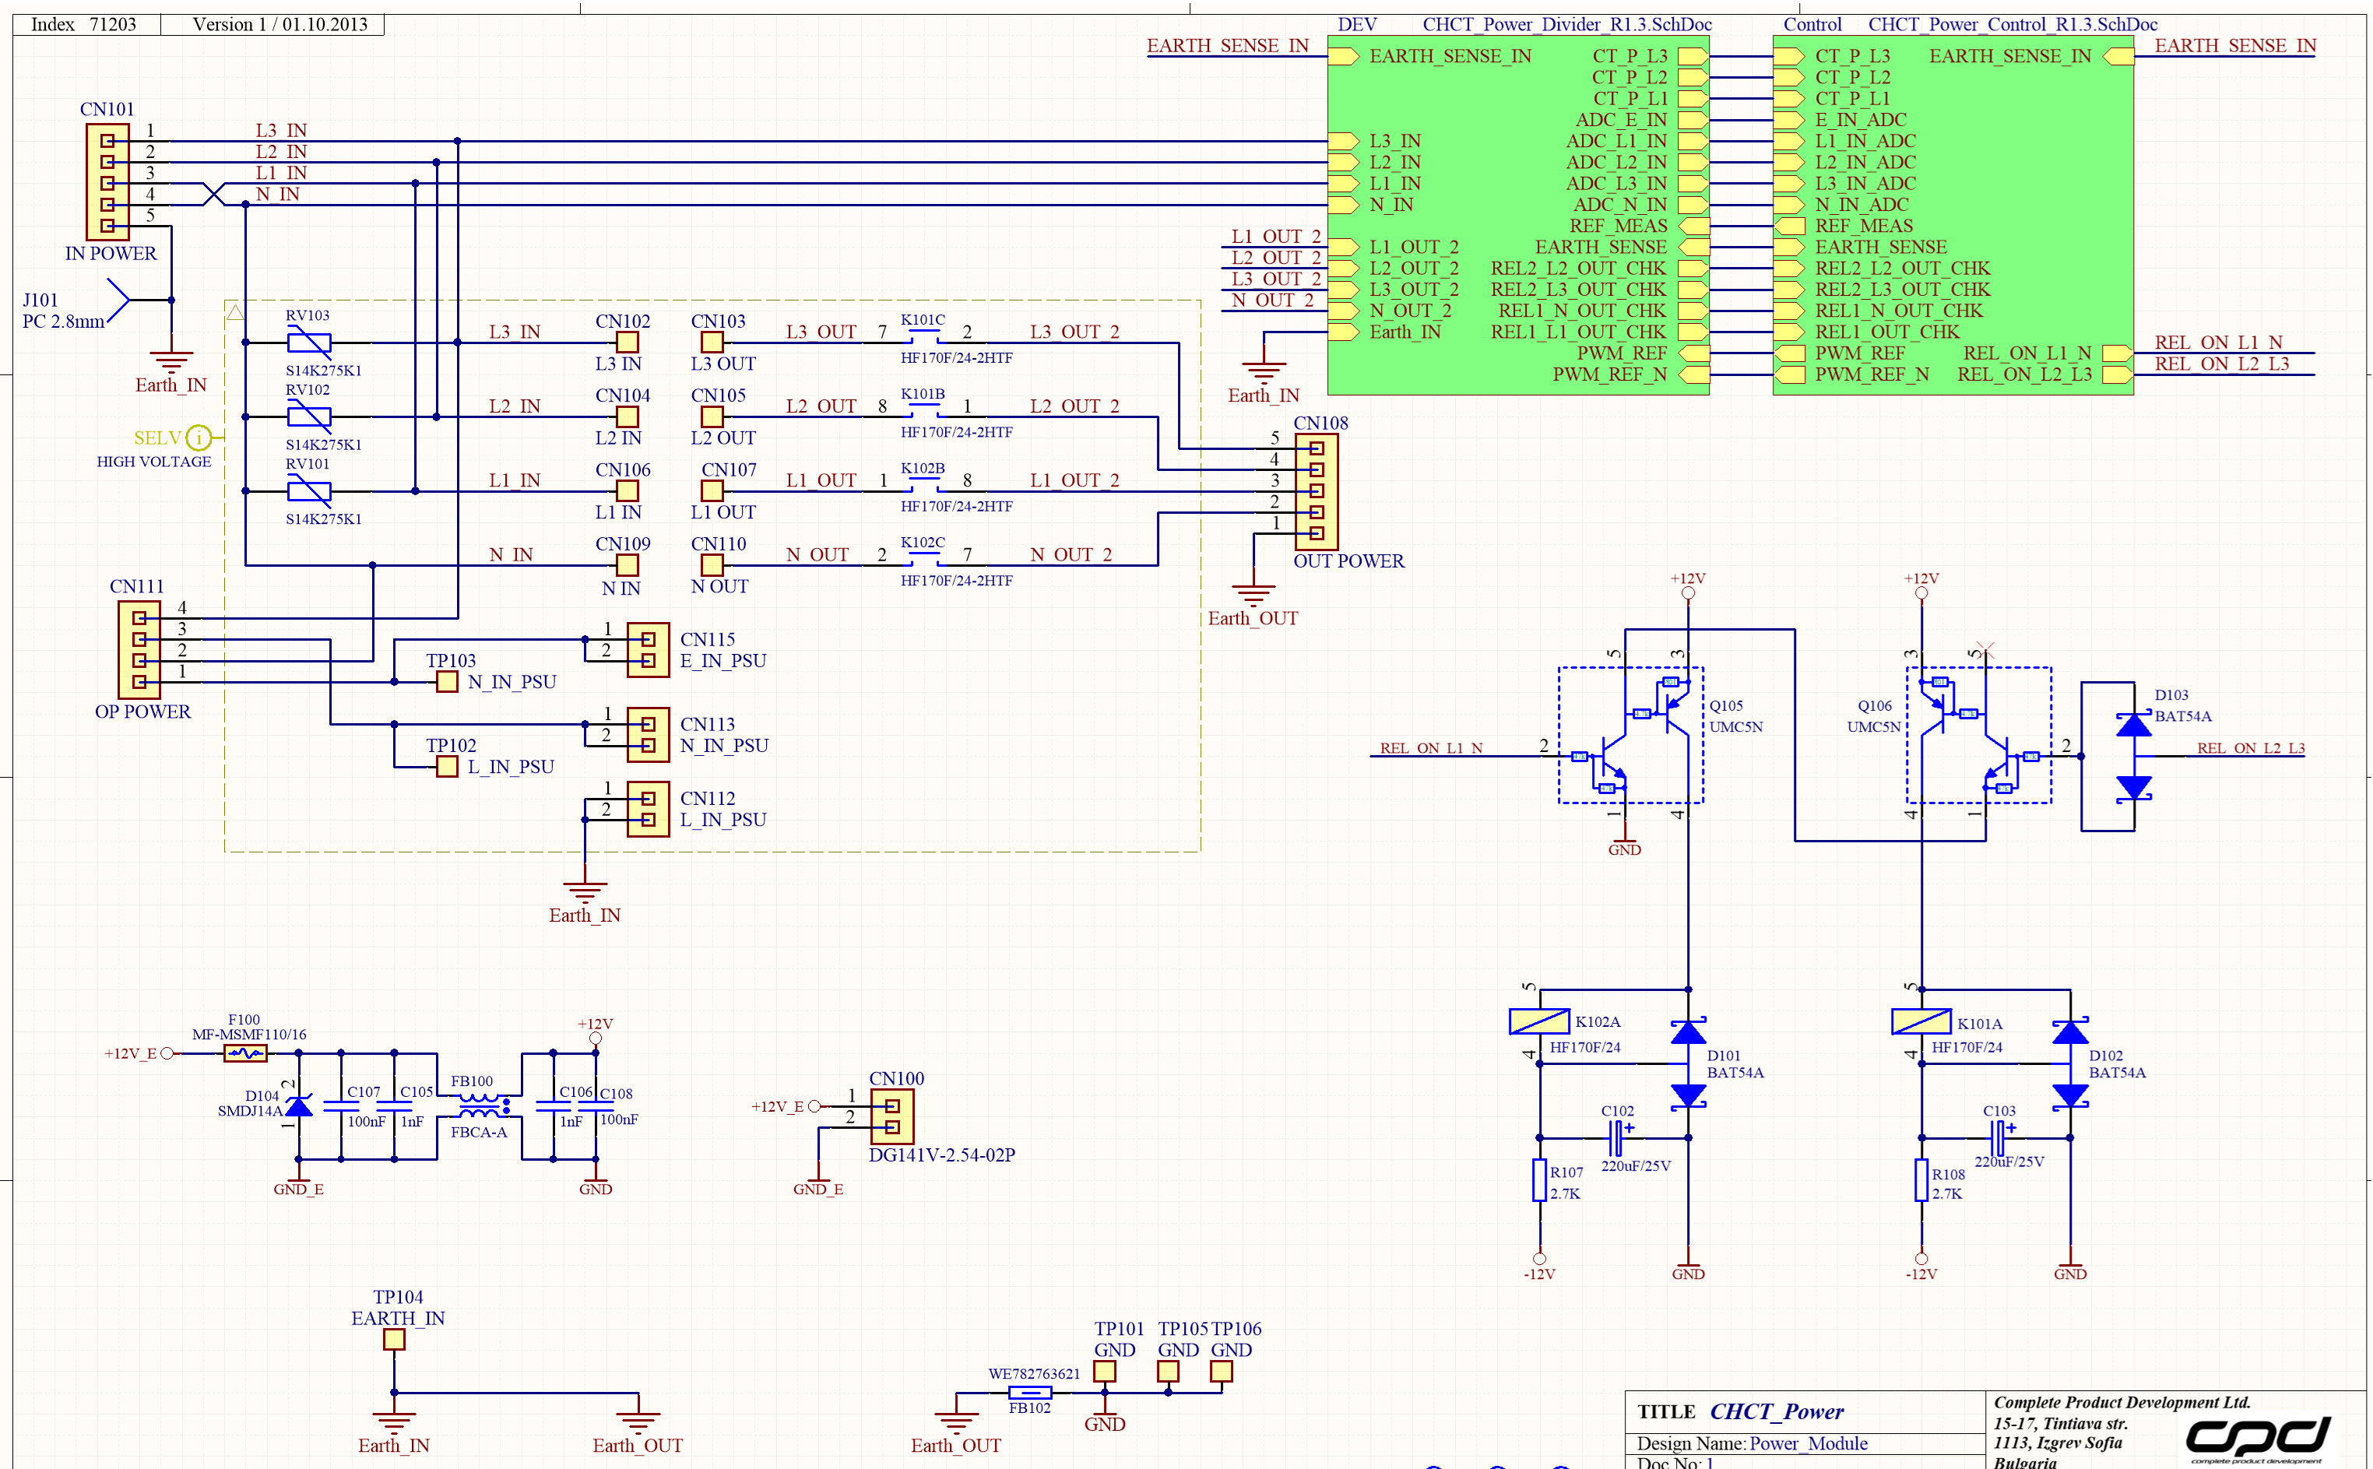Click test point TP102 square pad
The height and width of the screenshot is (1469, 2373).
pos(447,767)
